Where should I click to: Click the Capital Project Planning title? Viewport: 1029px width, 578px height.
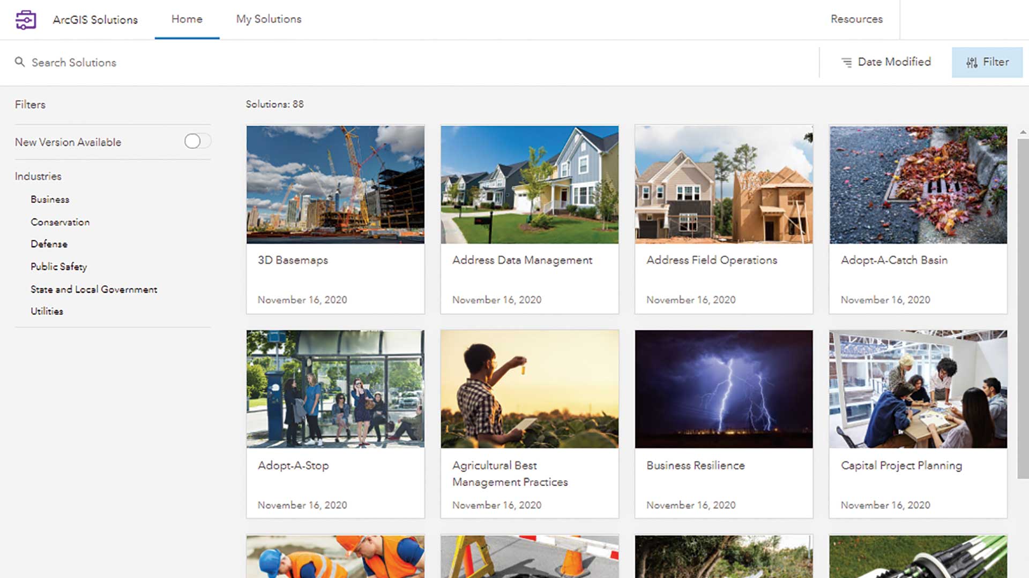901,466
